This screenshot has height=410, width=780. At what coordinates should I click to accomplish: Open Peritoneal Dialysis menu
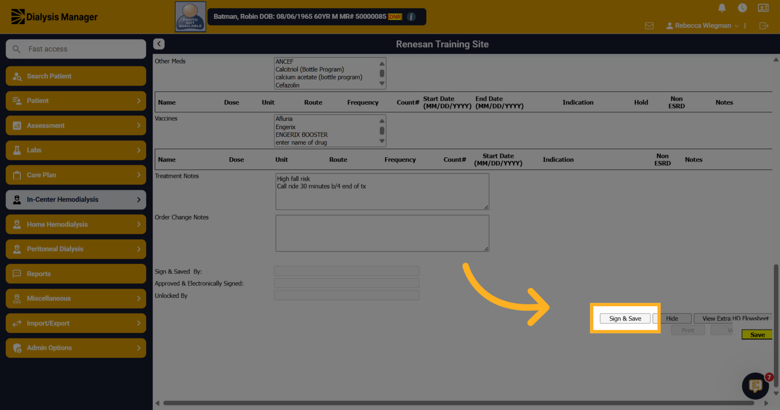point(76,249)
